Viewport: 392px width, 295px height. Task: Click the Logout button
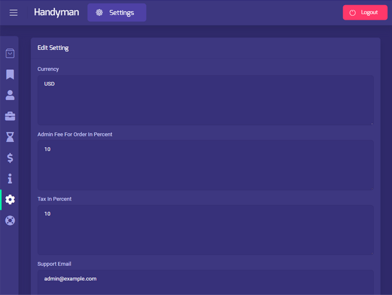[365, 13]
